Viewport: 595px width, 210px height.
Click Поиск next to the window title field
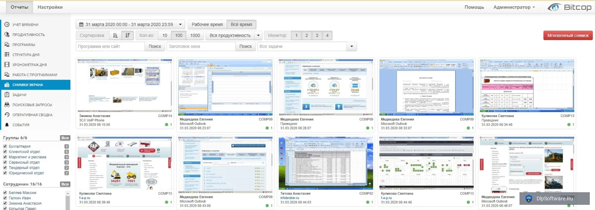click(x=245, y=46)
